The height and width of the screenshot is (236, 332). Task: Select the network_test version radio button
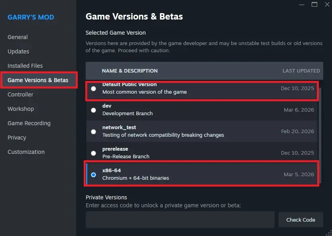point(93,132)
